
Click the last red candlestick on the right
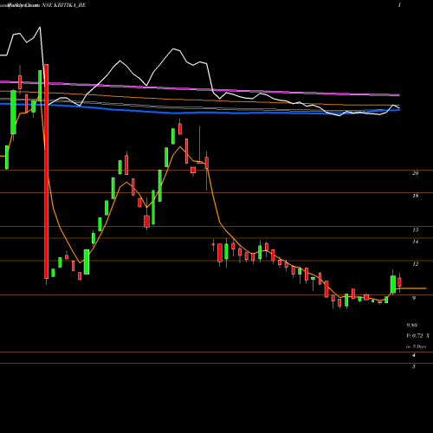tap(399, 282)
